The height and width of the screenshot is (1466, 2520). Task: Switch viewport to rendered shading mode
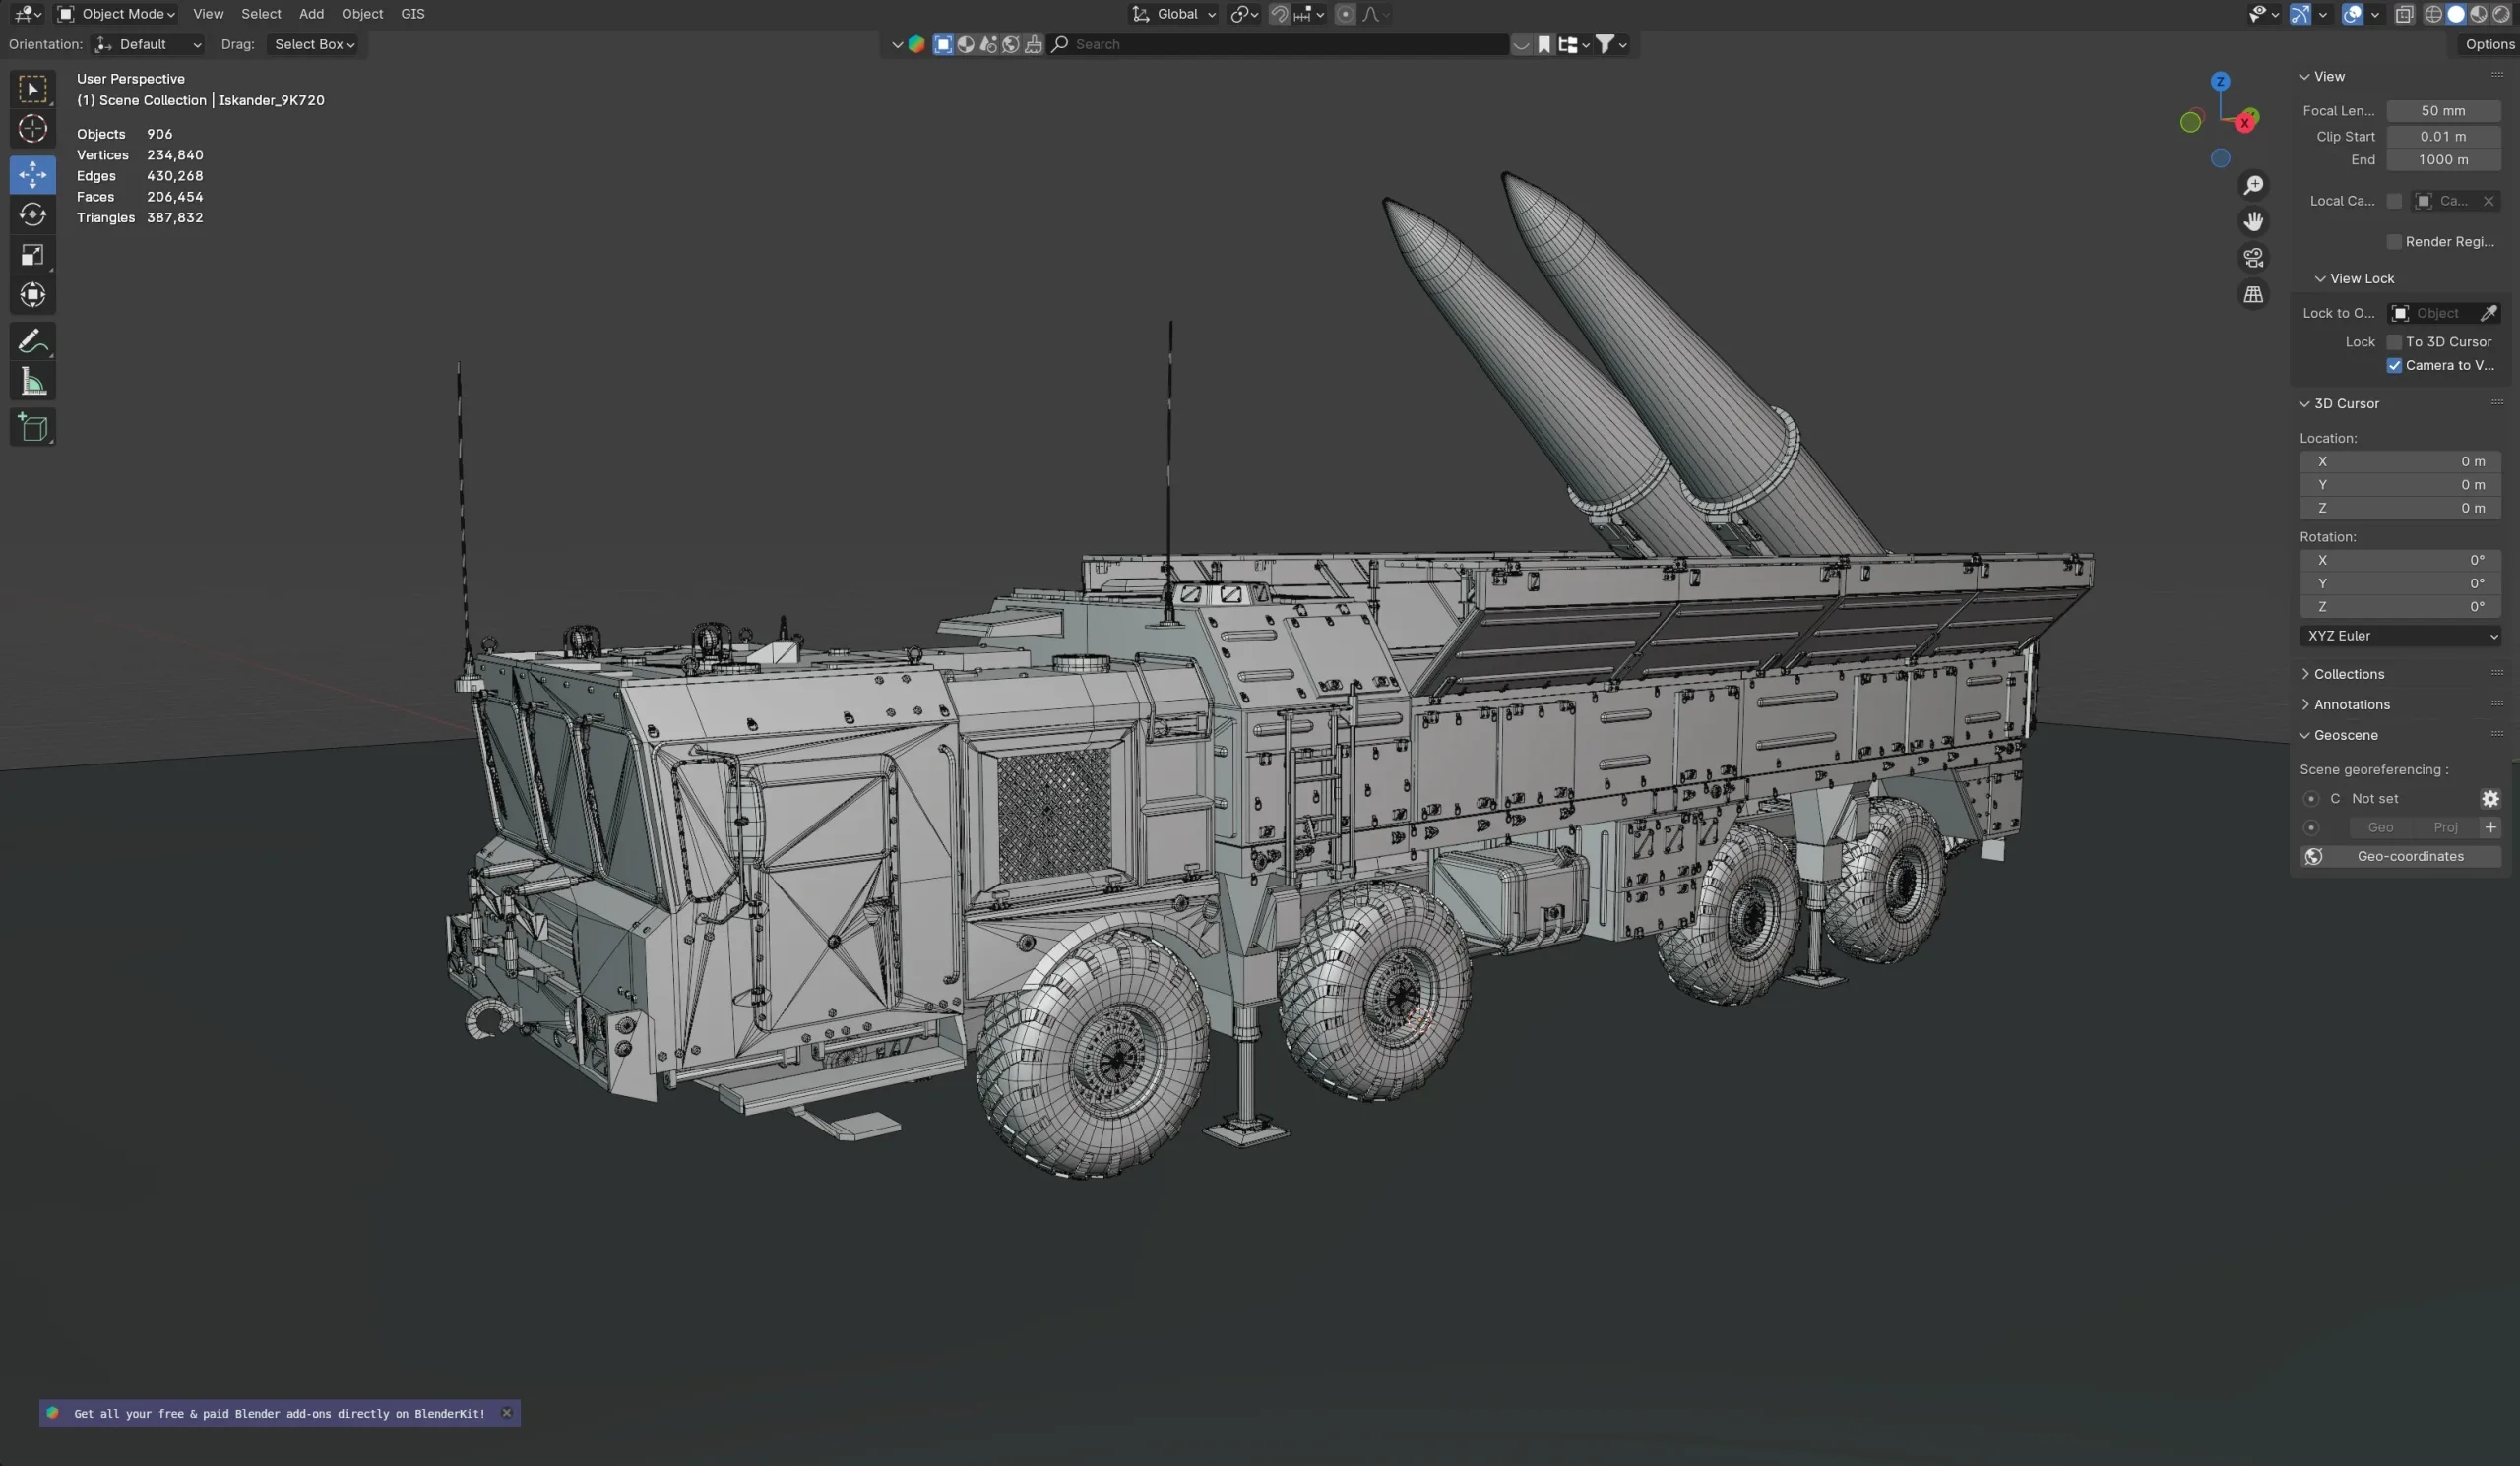pos(2503,14)
